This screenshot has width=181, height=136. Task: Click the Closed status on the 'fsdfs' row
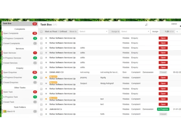tap(163, 114)
